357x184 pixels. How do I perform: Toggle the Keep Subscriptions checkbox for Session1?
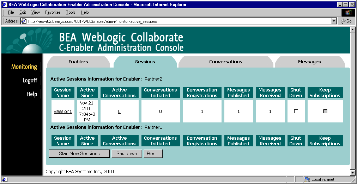pos(325,111)
